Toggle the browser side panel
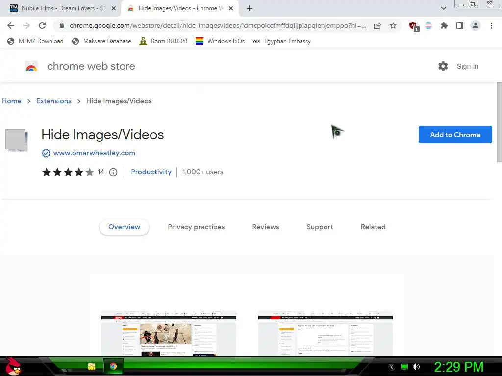 [x=460, y=25]
